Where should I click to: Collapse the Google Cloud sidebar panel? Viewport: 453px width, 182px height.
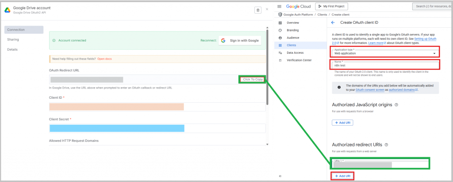point(280,176)
